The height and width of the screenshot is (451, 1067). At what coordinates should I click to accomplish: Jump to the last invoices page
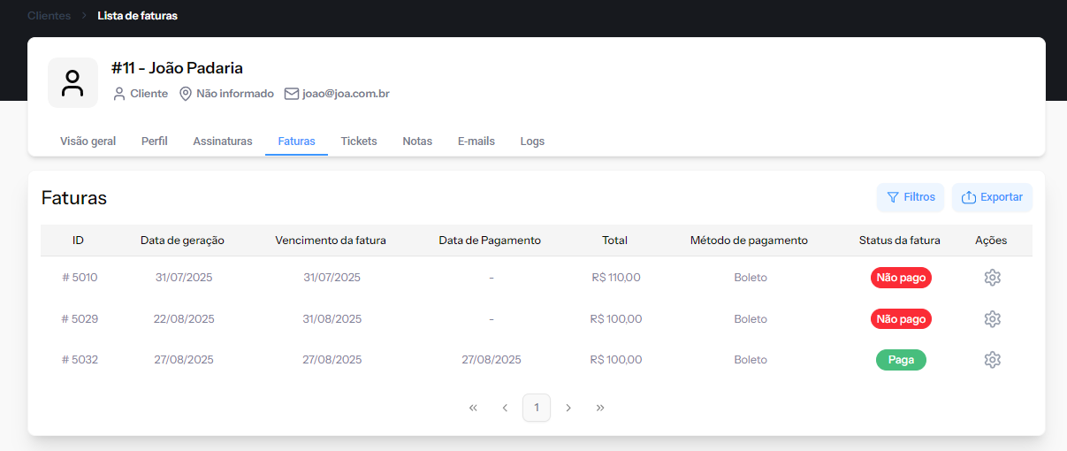coord(600,408)
